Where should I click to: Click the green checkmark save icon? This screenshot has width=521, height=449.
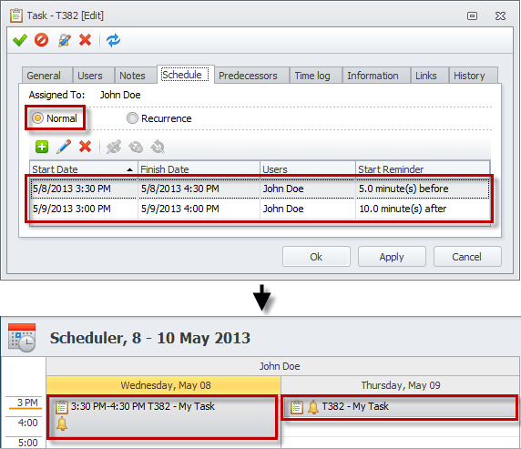tap(20, 40)
